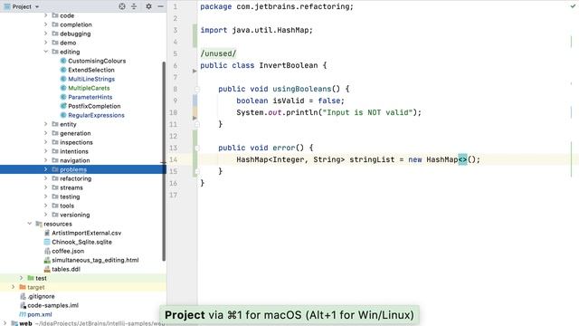Expand the demo folder

coord(46,43)
